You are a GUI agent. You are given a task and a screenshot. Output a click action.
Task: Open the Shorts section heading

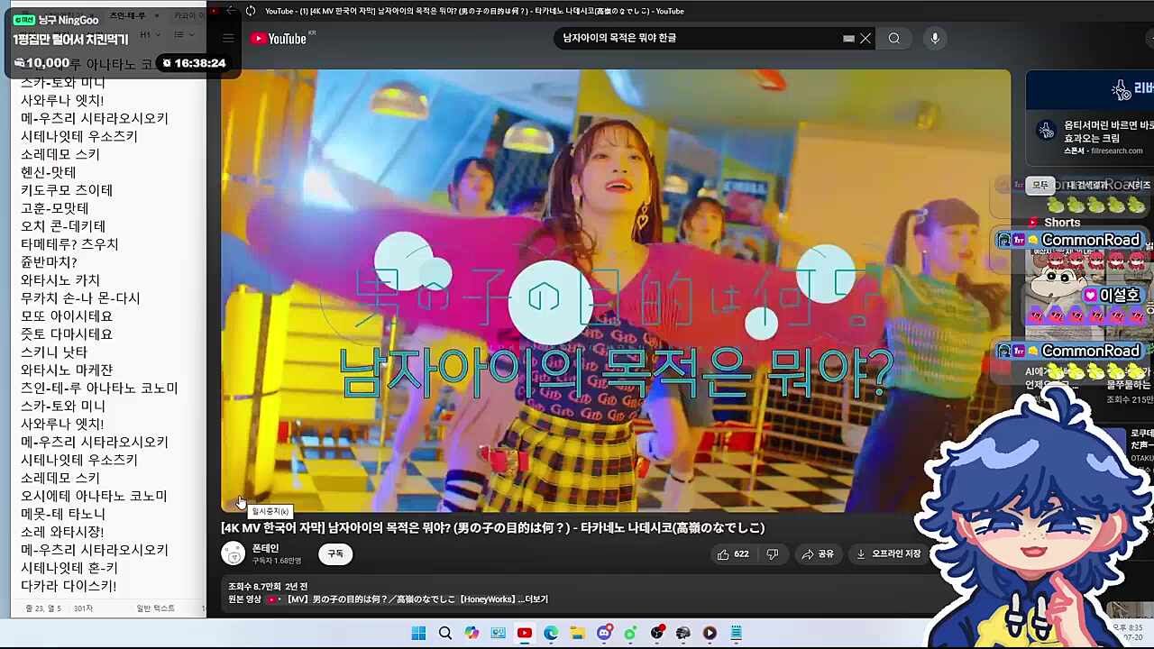click(x=1062, y=223)
